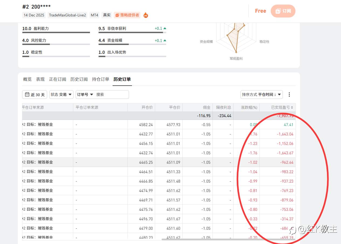Click the 近 30 天 date range button

point(35,95)
